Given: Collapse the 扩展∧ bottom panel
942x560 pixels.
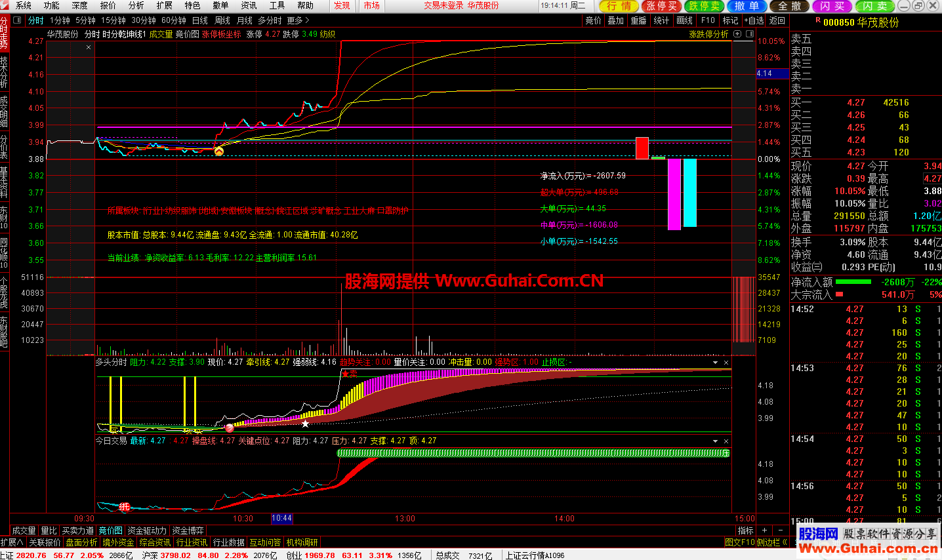Looking at the screenshot, I should pyautogui.click(x=12, y=542).
